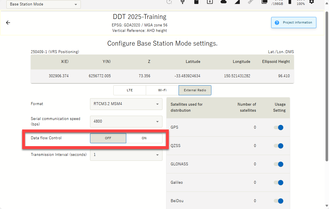Open settings via the gear icon

click(x=311, y=2)
